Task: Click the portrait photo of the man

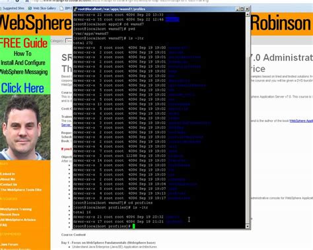Action: point(25,127)
